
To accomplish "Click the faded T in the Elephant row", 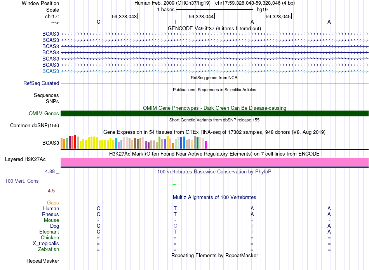I will pos(252,232).
